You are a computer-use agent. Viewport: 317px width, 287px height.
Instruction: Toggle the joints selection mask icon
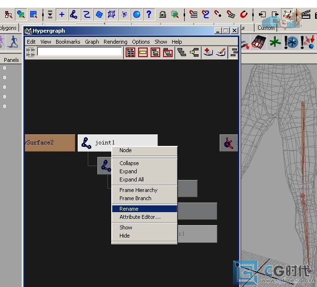[74, 14]
